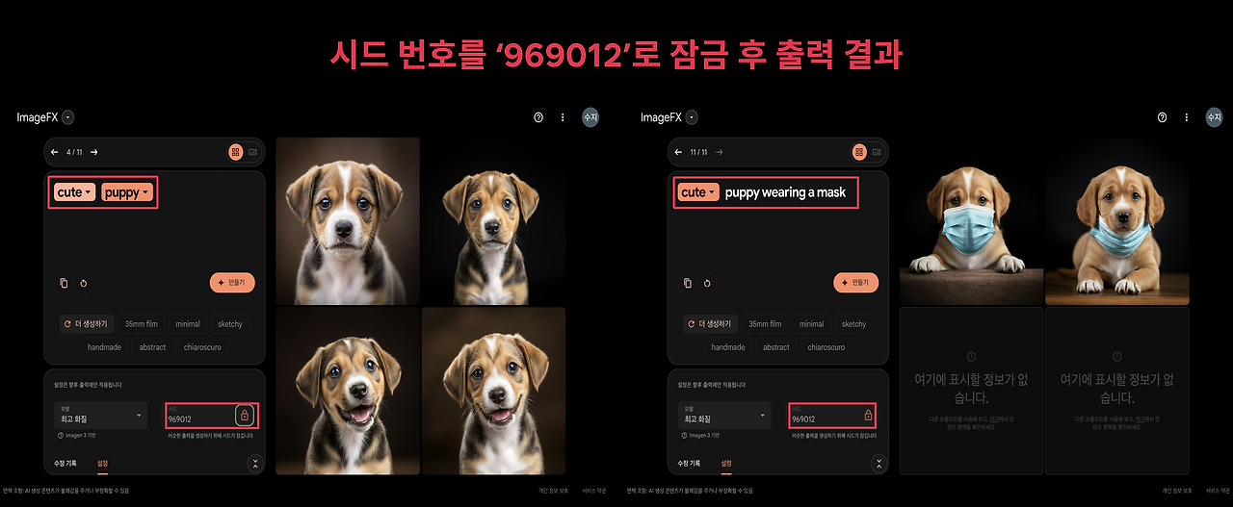This screenshot has height=507, width=1233.
Task: Open 최고 화질 model dropdown in mask prompt window
Action: (724, 416)
